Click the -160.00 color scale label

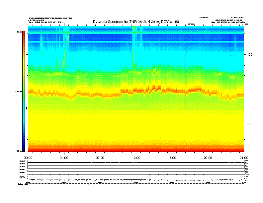coord(18,151)
